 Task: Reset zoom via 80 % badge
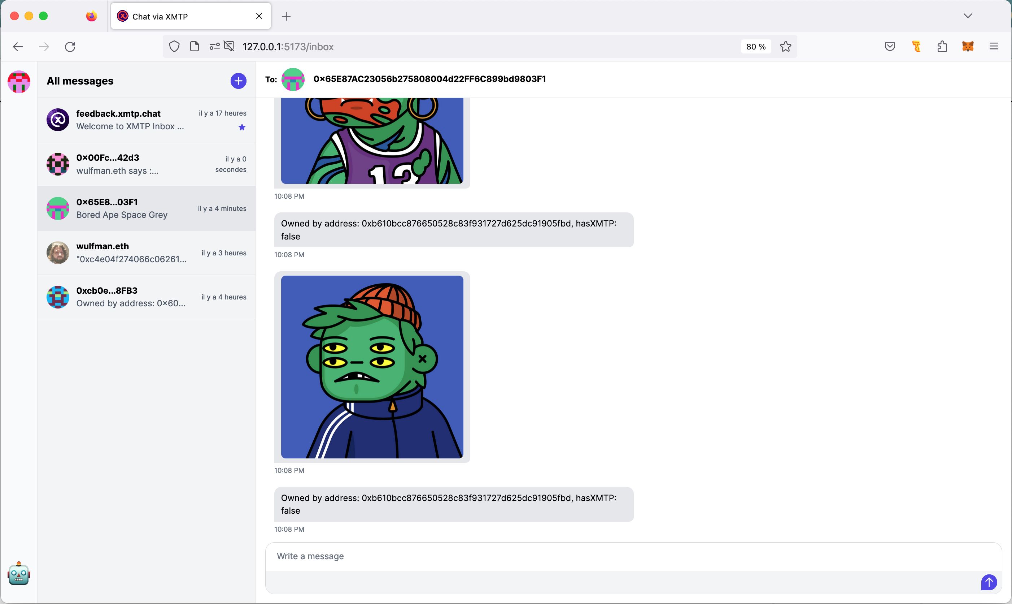[756, 47]
